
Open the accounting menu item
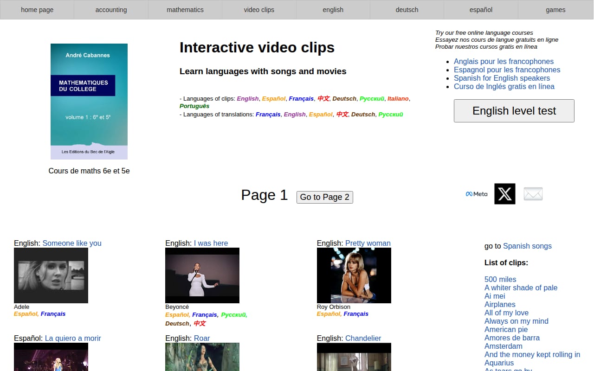pyautogui.click(x=111, y=10)
